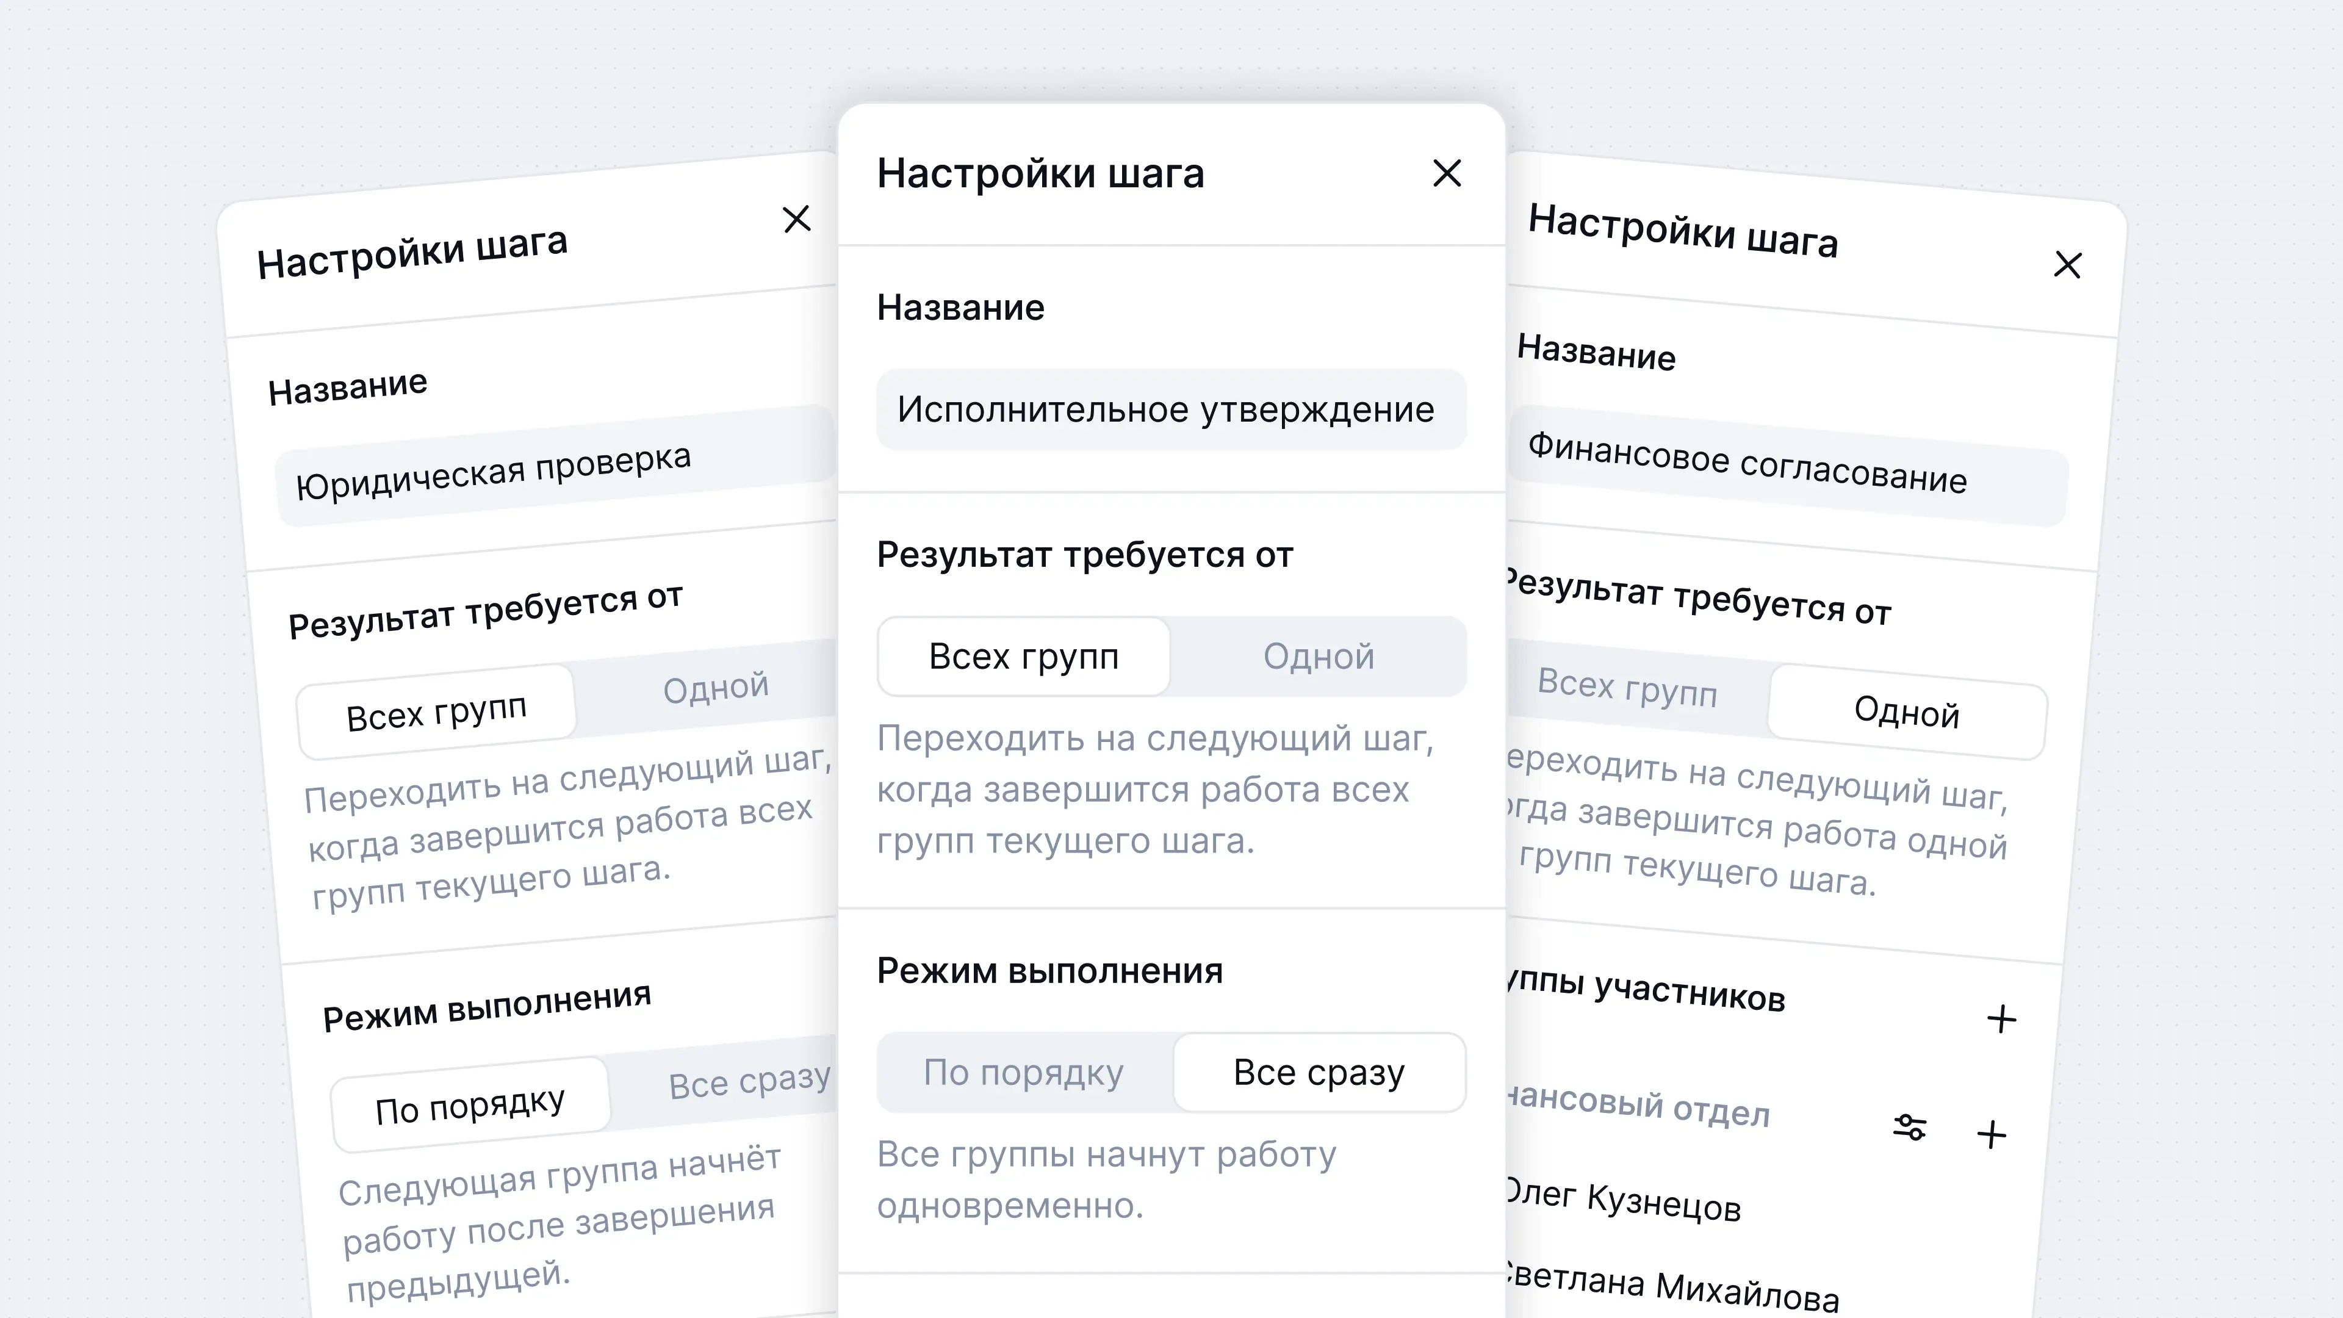The height and width of the screenshot is (1318, 2343).
Task: Click center panel title Настройки шага
Action: click(1040, 173)
